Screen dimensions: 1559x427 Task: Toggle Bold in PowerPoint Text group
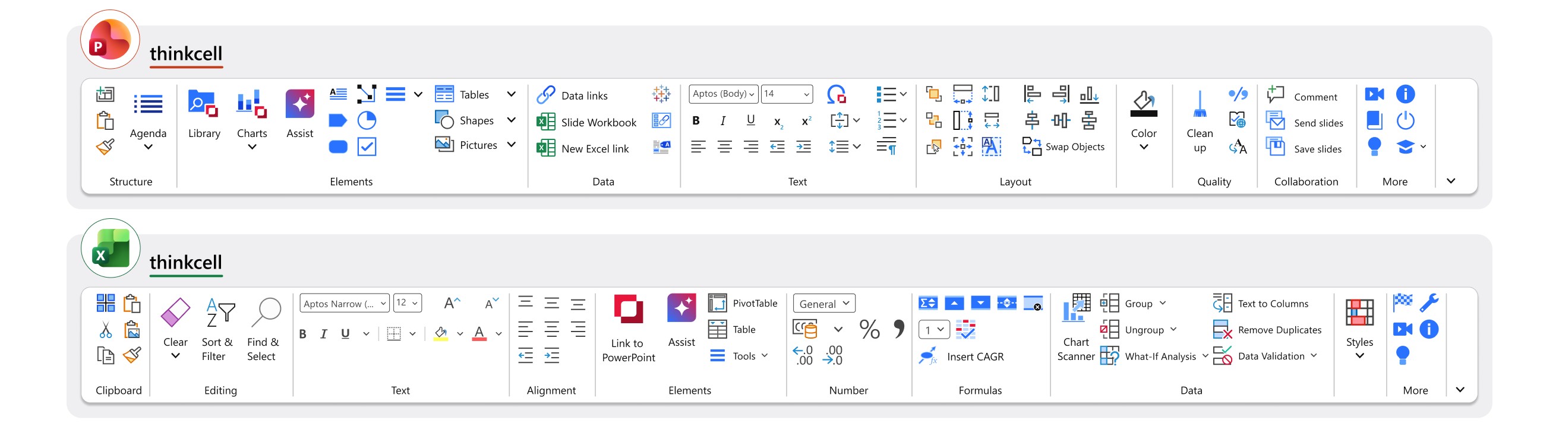click(x=696, y=120)
